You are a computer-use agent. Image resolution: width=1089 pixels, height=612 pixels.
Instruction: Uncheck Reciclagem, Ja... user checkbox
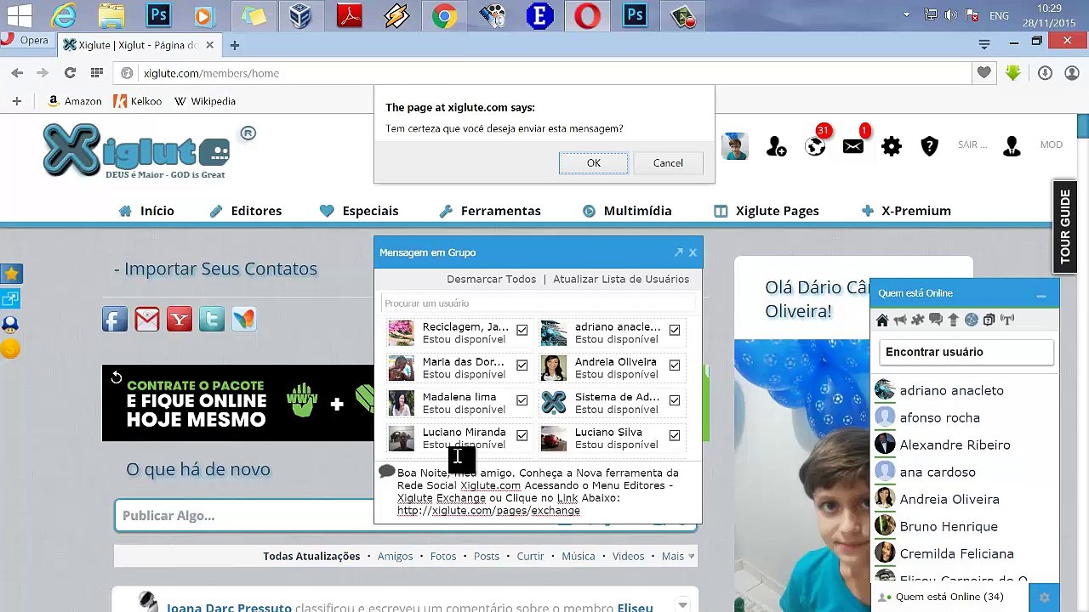522,330
